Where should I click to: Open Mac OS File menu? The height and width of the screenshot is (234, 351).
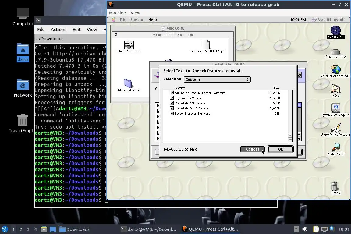[x=123, y=20]
